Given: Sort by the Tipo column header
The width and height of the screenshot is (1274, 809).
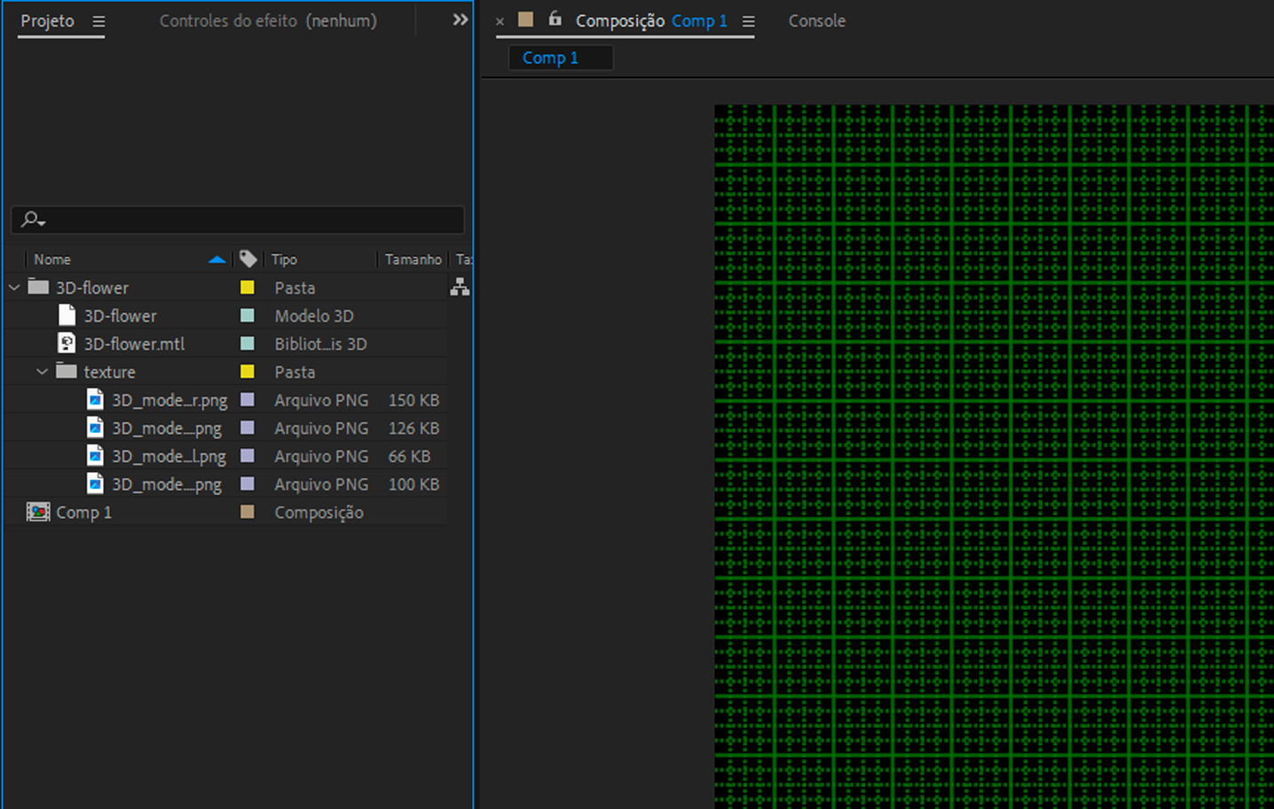Looking at the screenshot, I should pyautogui.click(x=284, y=259).
